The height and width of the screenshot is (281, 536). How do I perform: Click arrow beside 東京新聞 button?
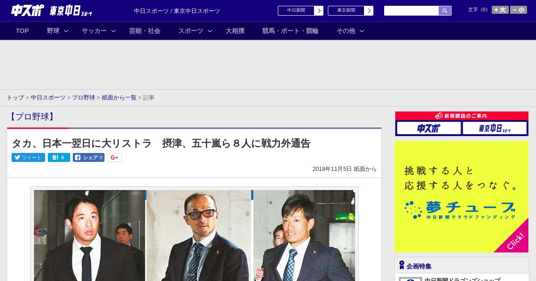[368, 11]
